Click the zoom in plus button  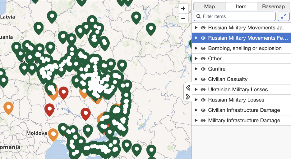point(183,9)
